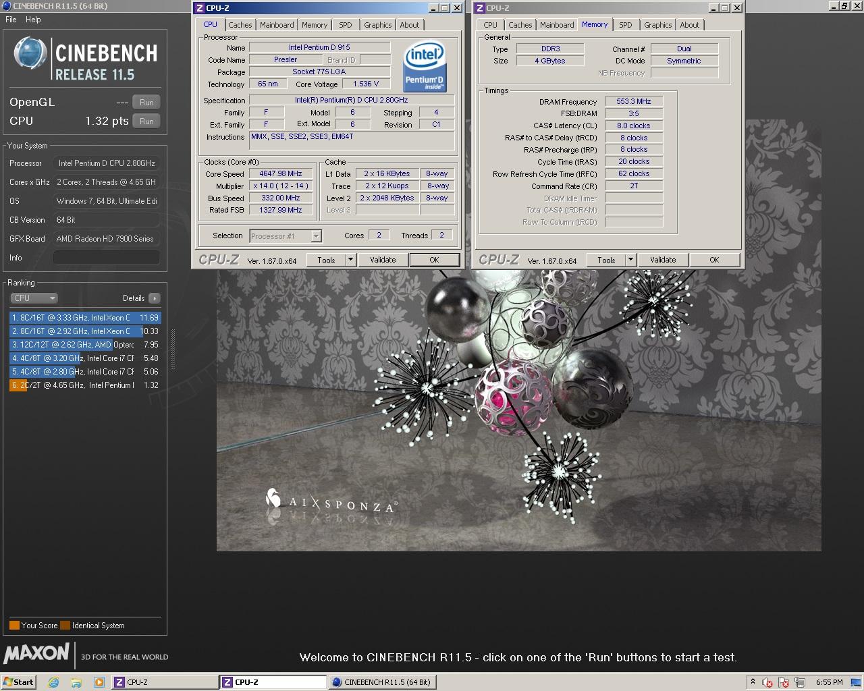
Task: Click the network icon in system tray
Action: 800,682
